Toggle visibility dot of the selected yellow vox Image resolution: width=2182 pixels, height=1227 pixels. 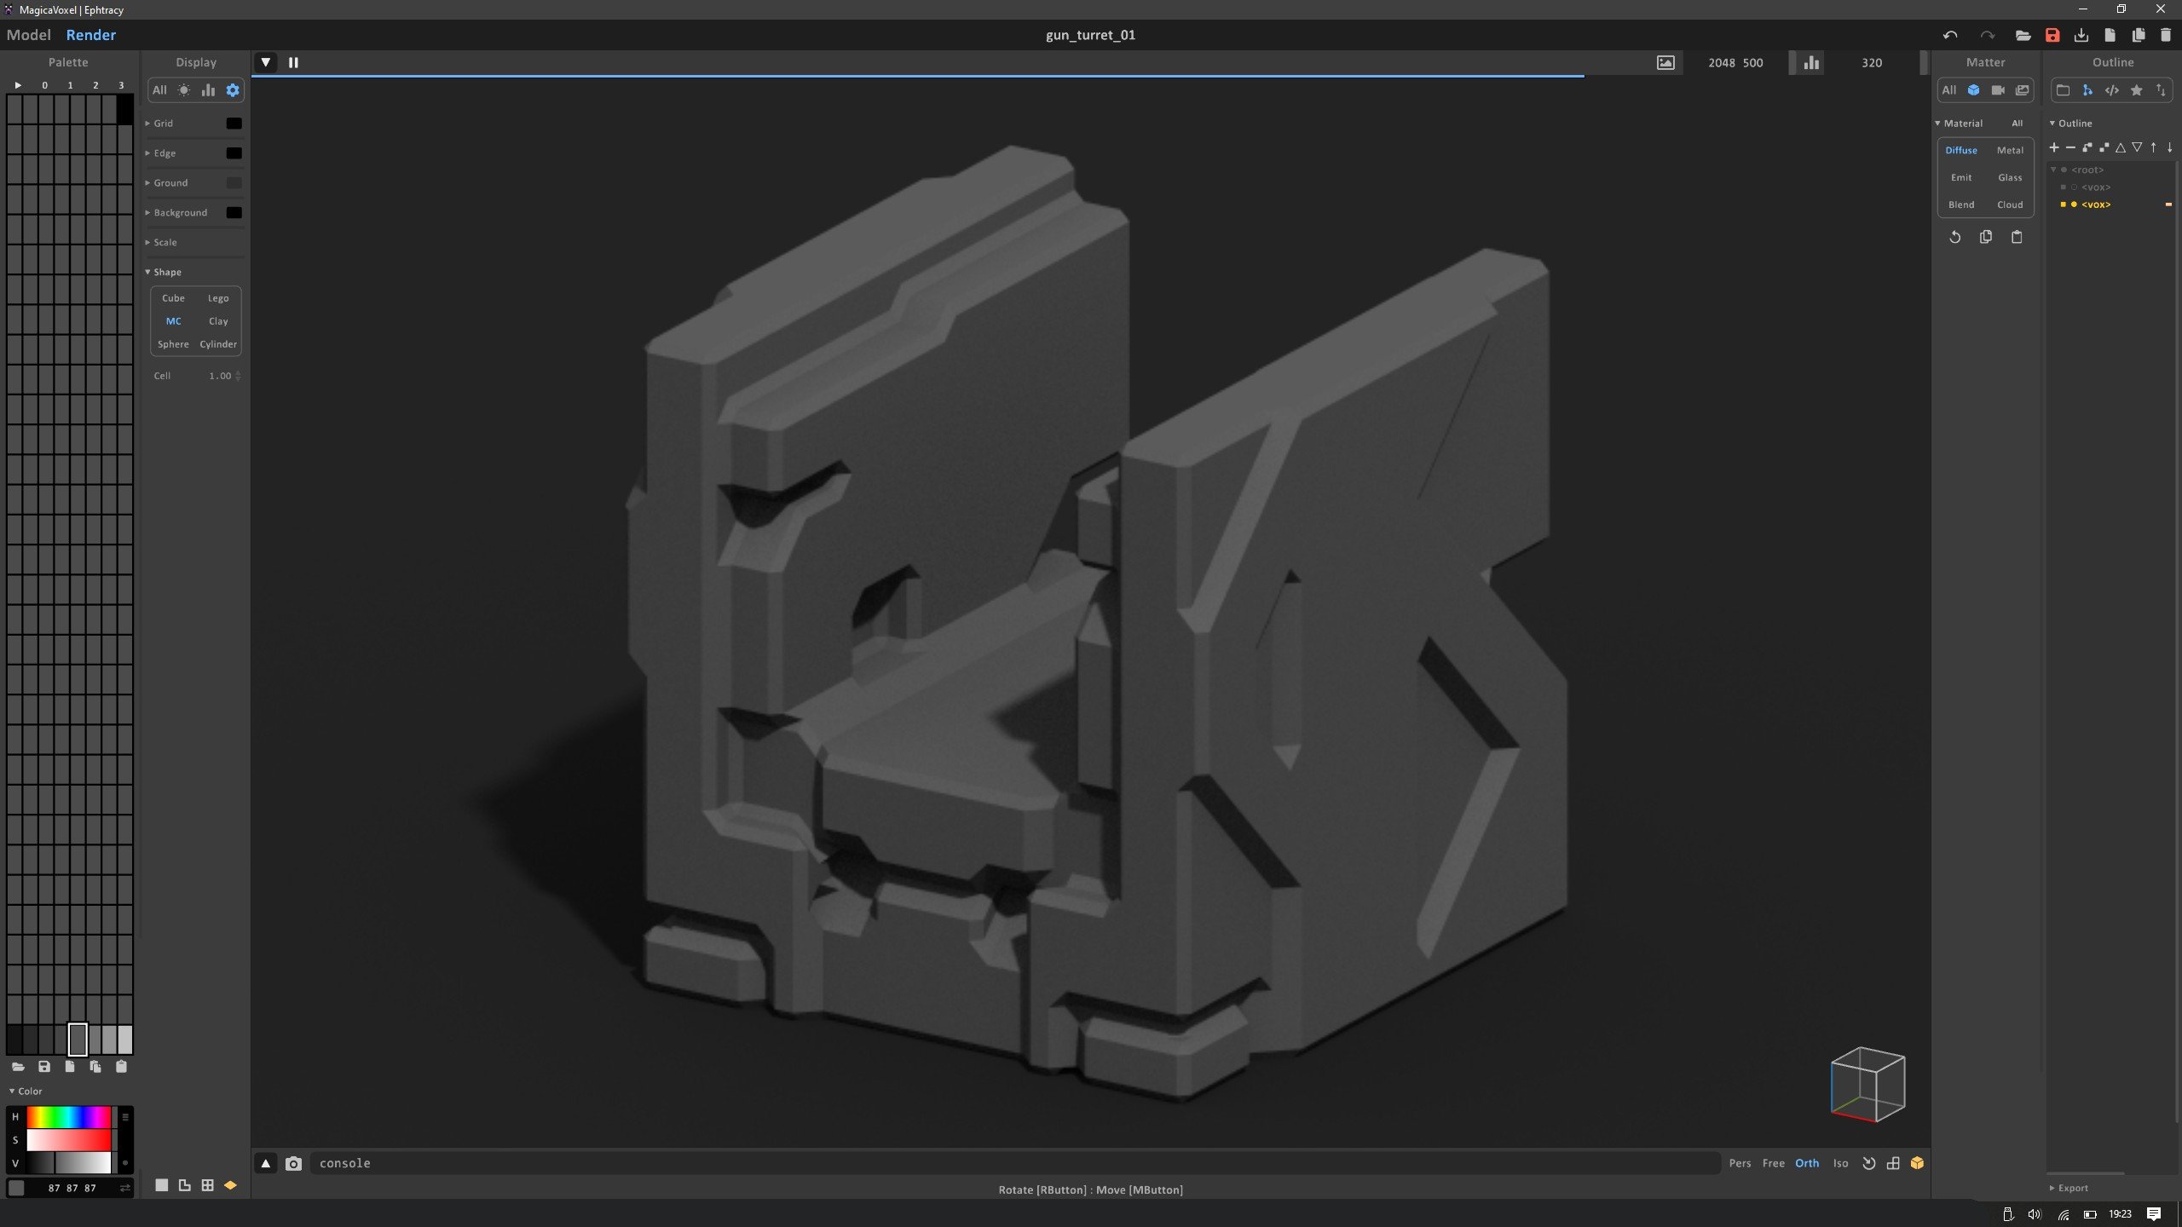2074,204
